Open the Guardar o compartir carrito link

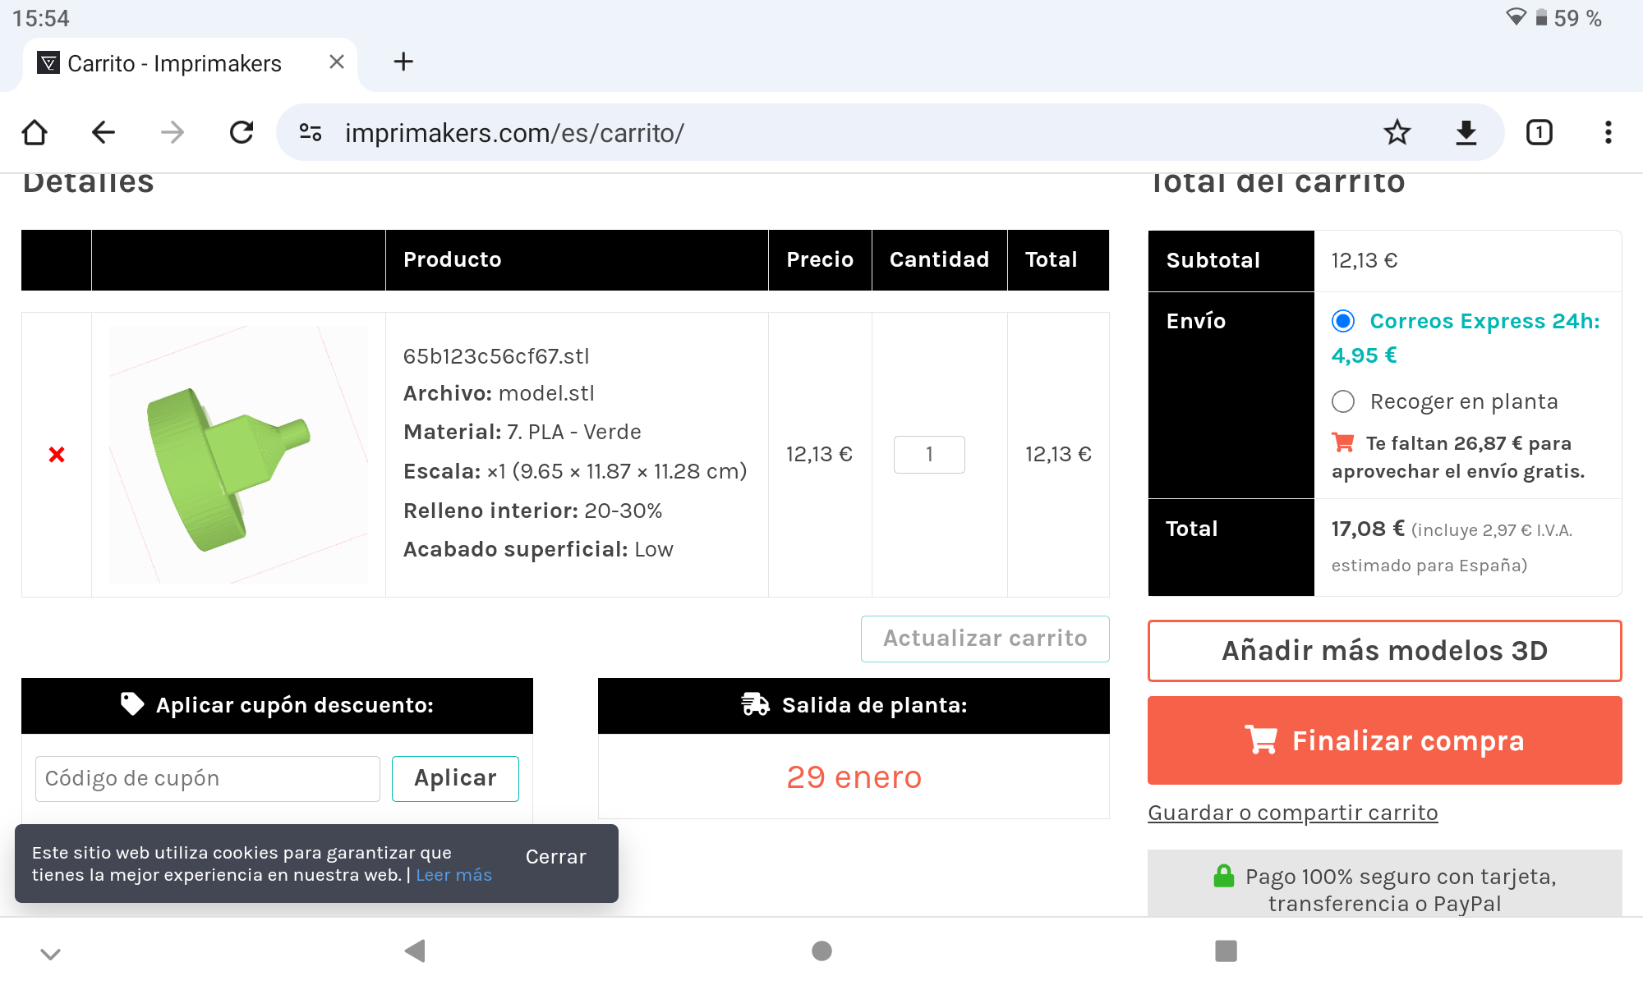tap(1292, 813)
